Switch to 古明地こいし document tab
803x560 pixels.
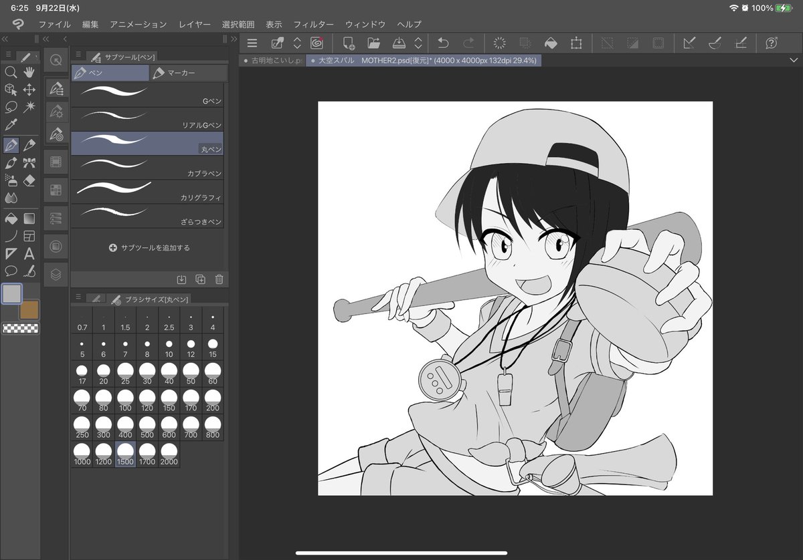[x=273, y=60]
